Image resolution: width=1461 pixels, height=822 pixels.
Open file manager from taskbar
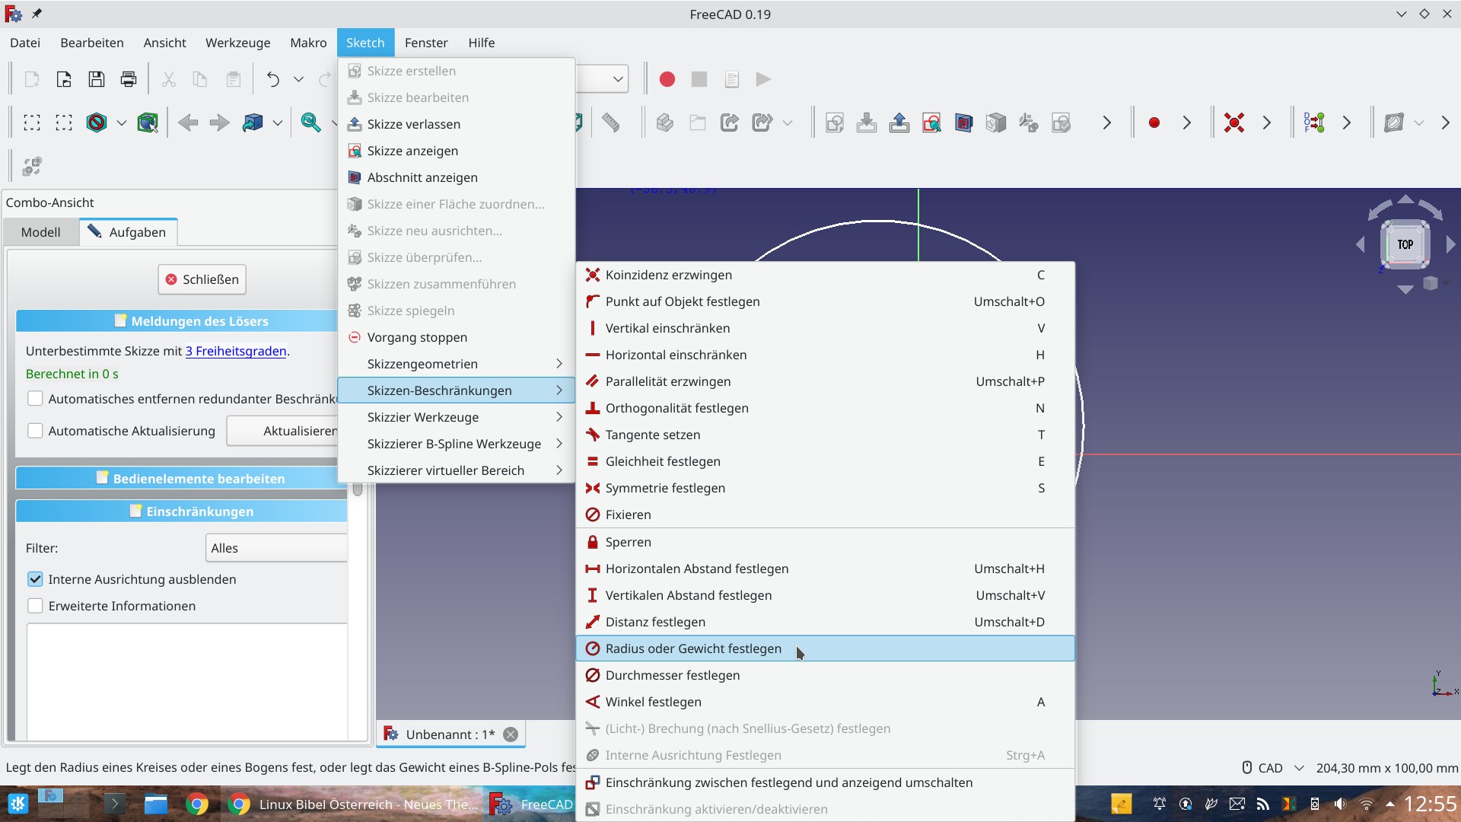(x=156, y=804)
